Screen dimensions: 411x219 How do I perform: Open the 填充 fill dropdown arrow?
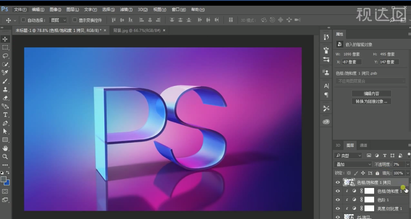[408, 173]
